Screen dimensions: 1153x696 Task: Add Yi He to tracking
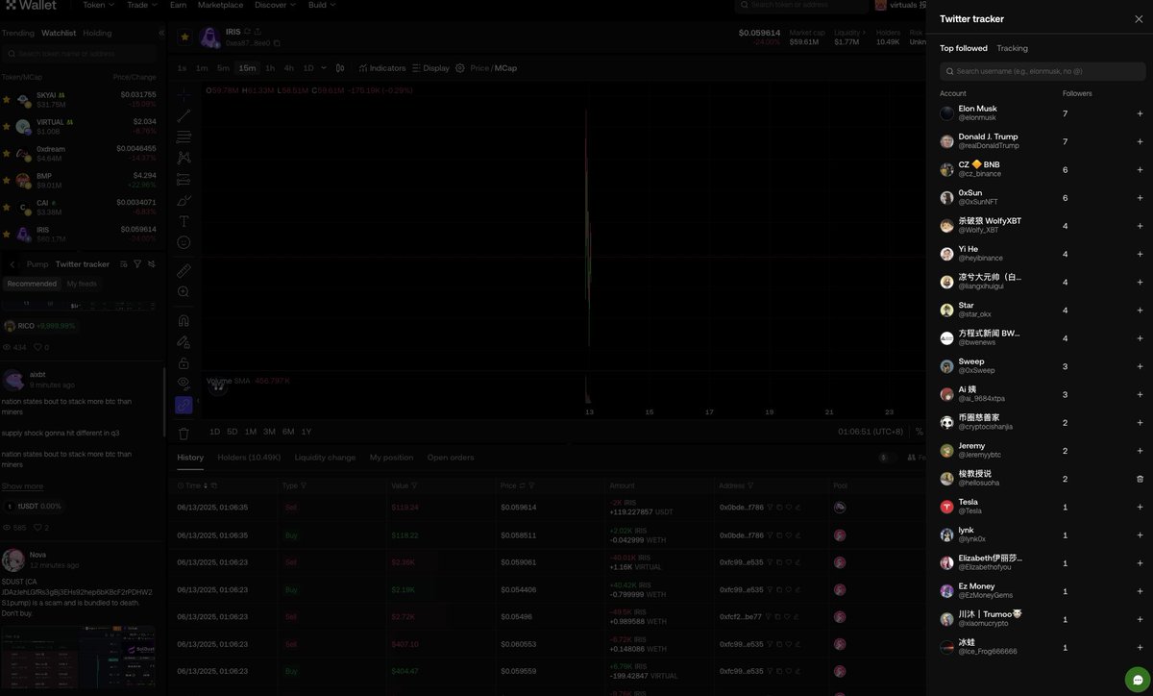point(1140,254)
